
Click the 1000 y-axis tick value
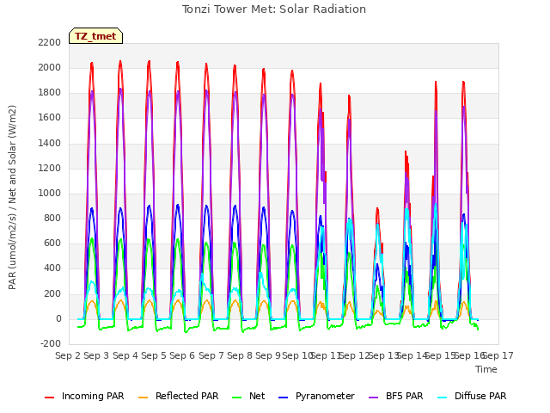tap(50, 193)
